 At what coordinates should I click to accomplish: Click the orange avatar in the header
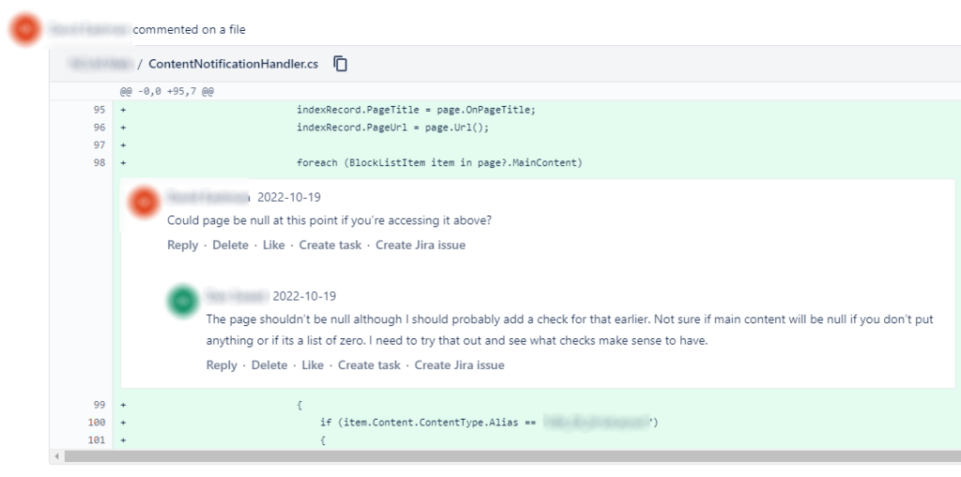25,29
